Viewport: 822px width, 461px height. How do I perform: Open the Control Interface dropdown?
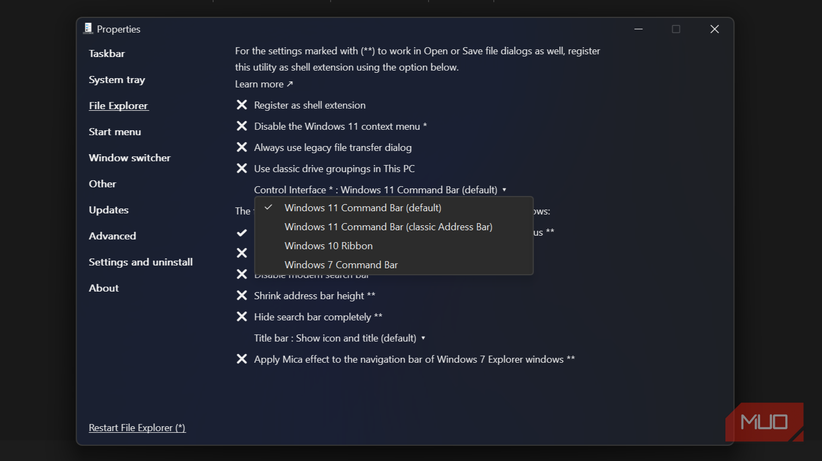(380, 190)
